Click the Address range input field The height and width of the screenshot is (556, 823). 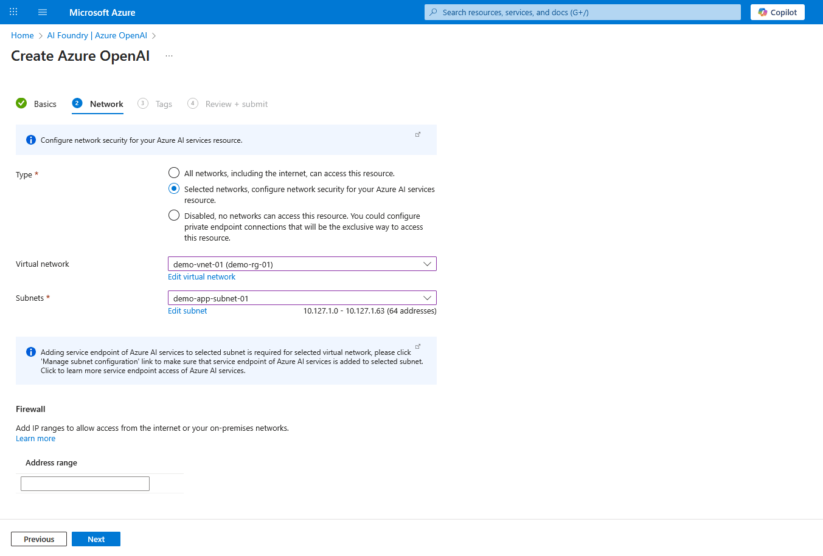[x=85, y=483]
